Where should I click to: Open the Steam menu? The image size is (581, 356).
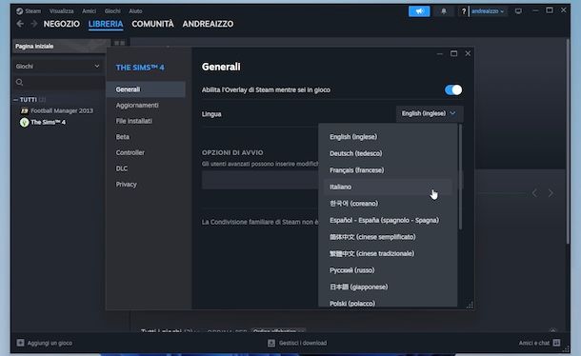(x=33, y=11)
